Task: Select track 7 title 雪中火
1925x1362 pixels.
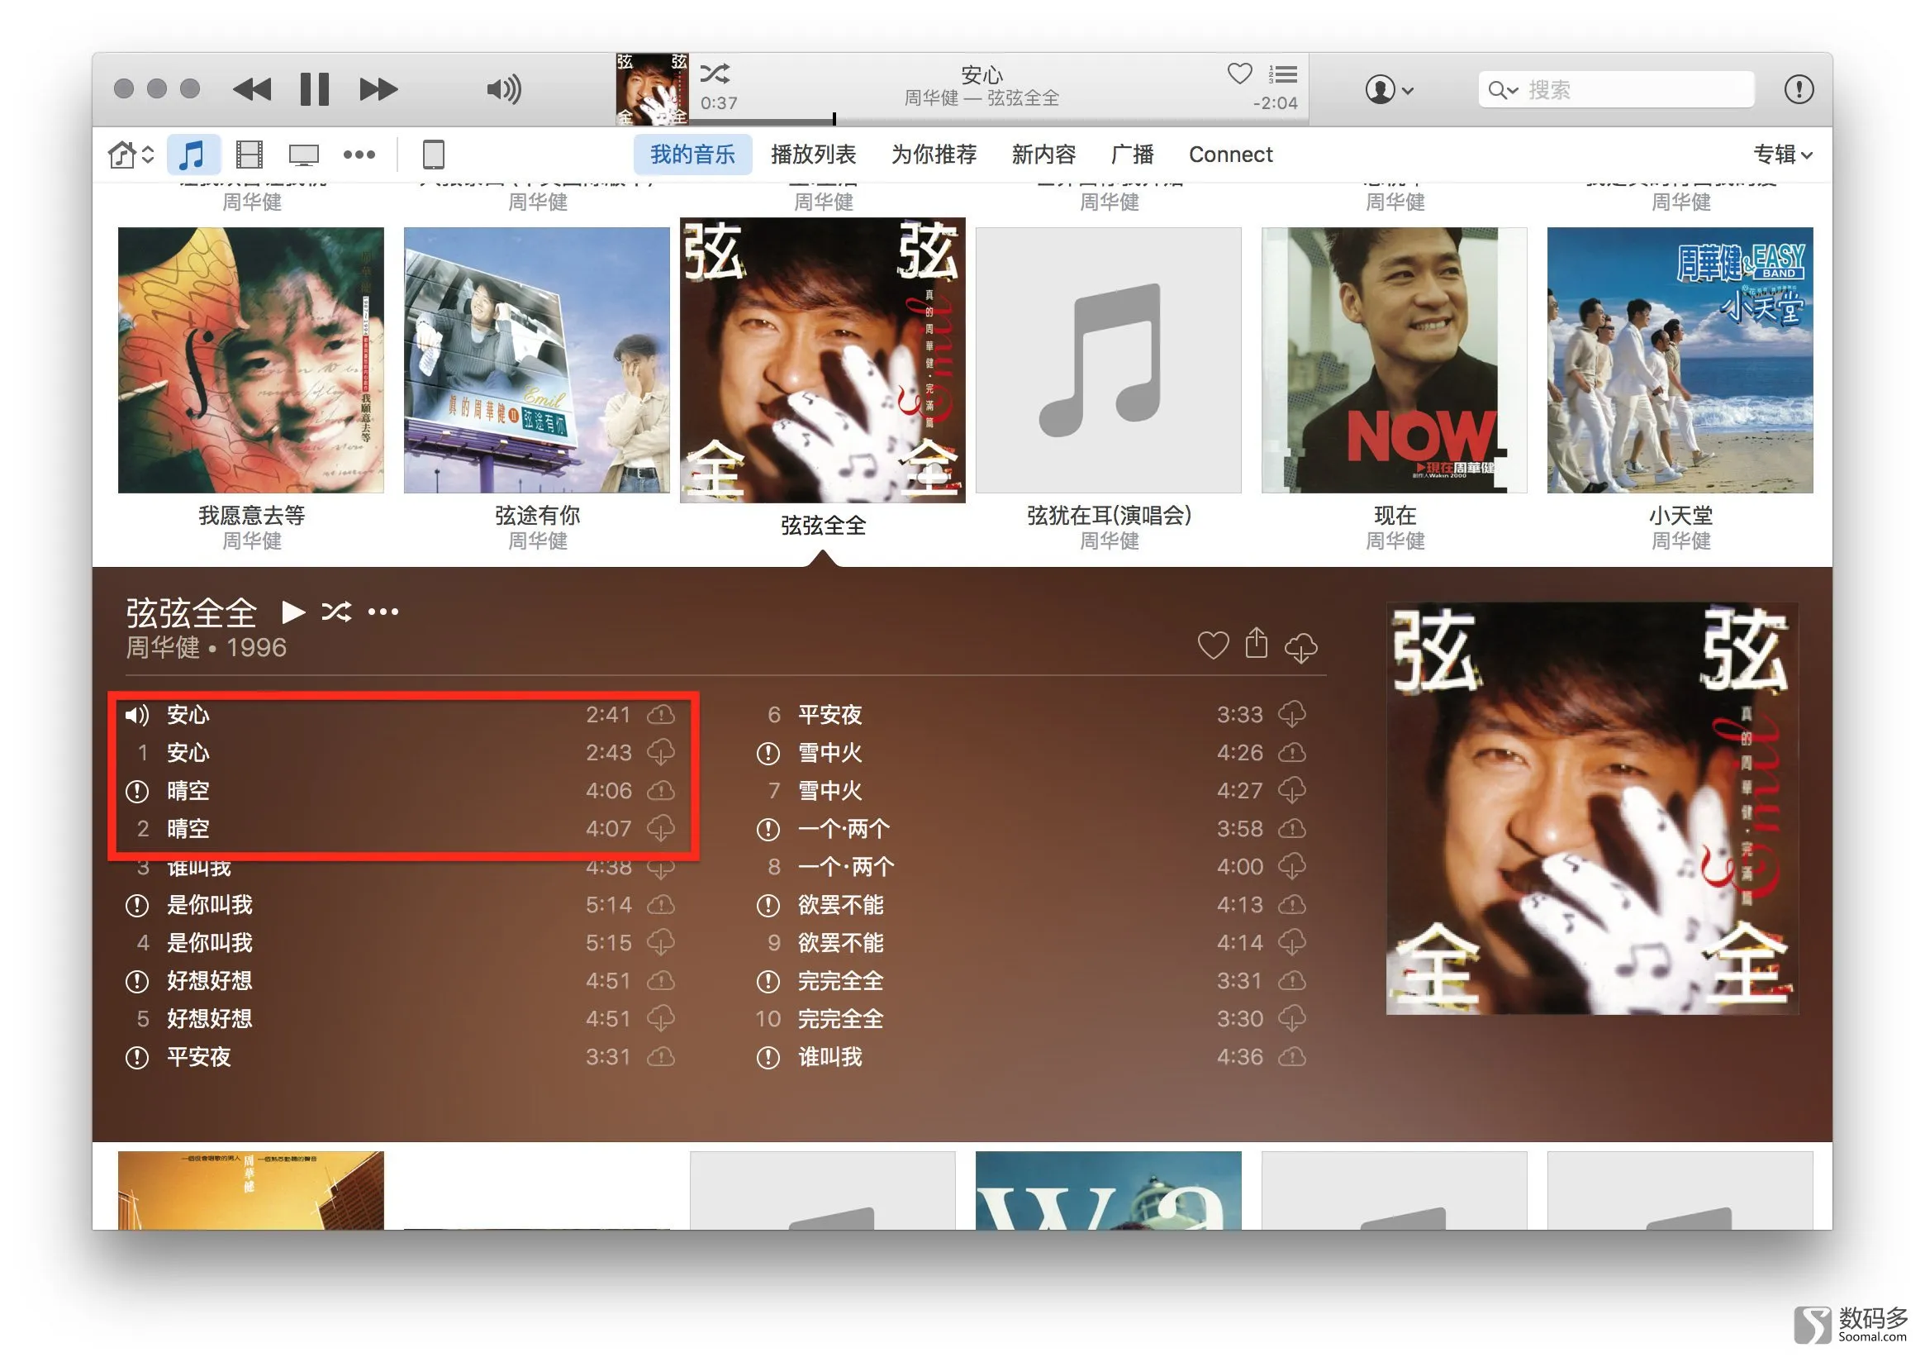Action: point(830,791)
